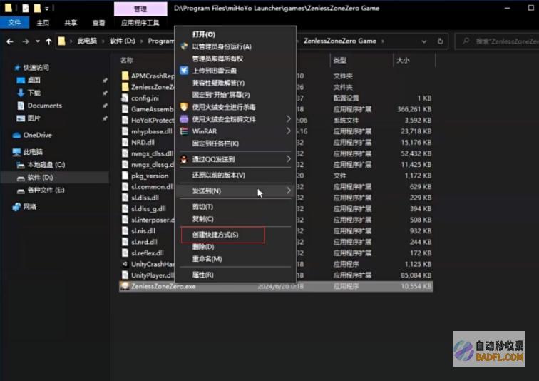
Task: Click 上传到迅雷云盘 menu item
Action: click(x=214, y=71)
